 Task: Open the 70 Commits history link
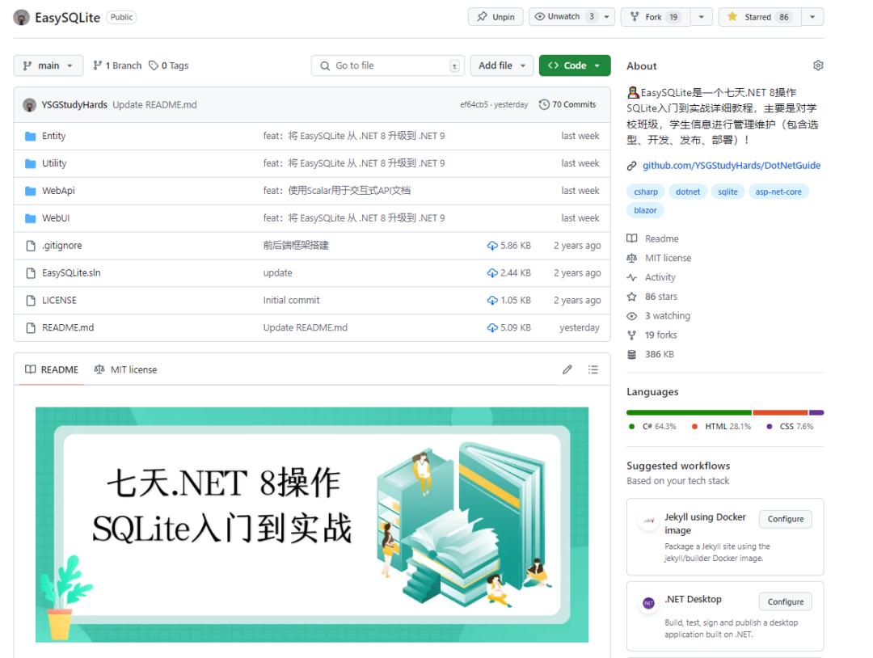tap(567, 104)
